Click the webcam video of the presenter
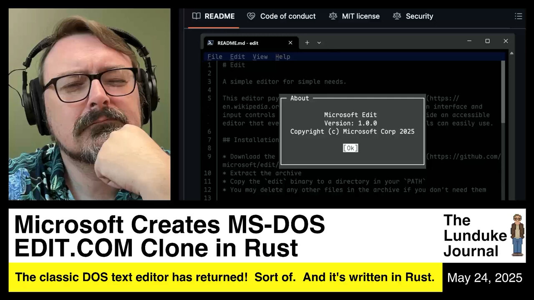 click(89, 104)
